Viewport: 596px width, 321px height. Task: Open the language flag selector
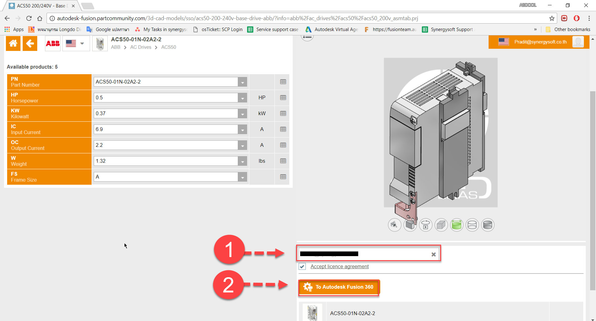(x=76, y=43)
